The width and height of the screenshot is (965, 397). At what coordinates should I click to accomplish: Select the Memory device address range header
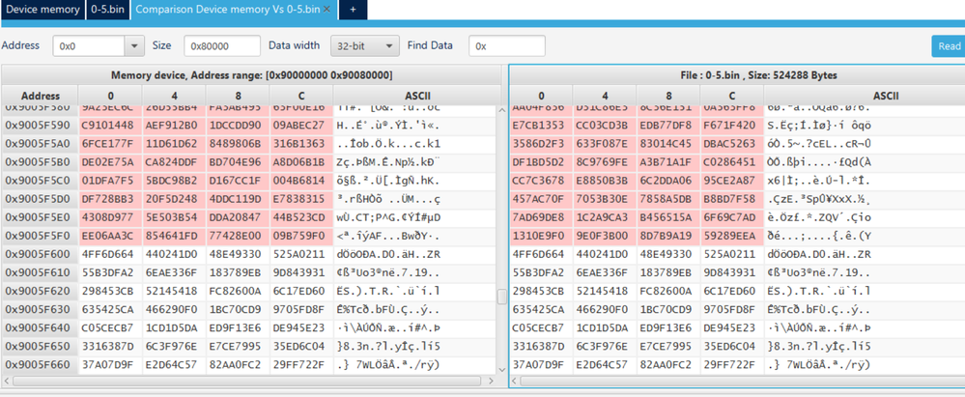[x=252, y=75]
